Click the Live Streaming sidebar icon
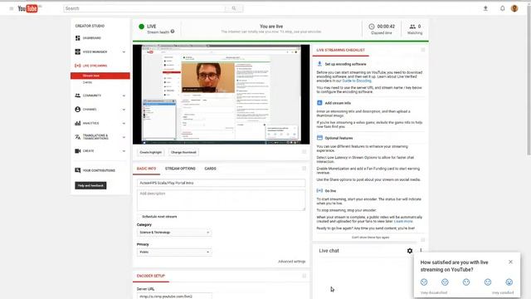Viewport: 531px width, 299px height. pos(77,66)
